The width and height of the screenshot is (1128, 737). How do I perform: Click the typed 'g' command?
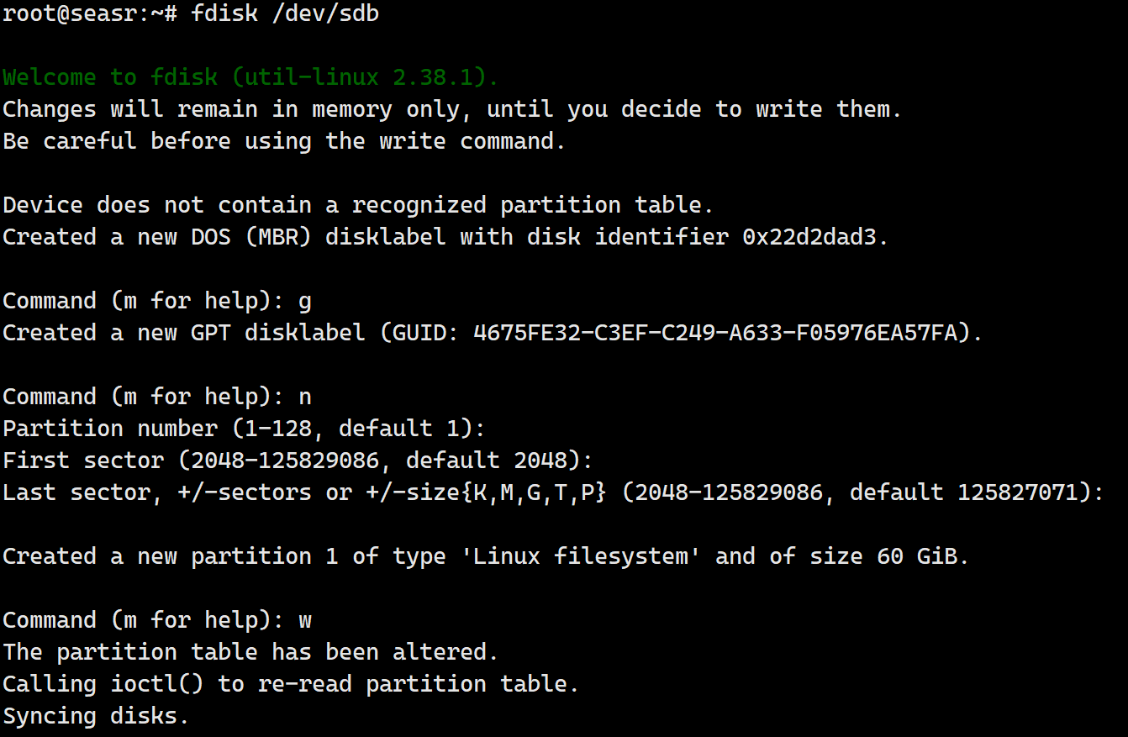tap(305, 301)
